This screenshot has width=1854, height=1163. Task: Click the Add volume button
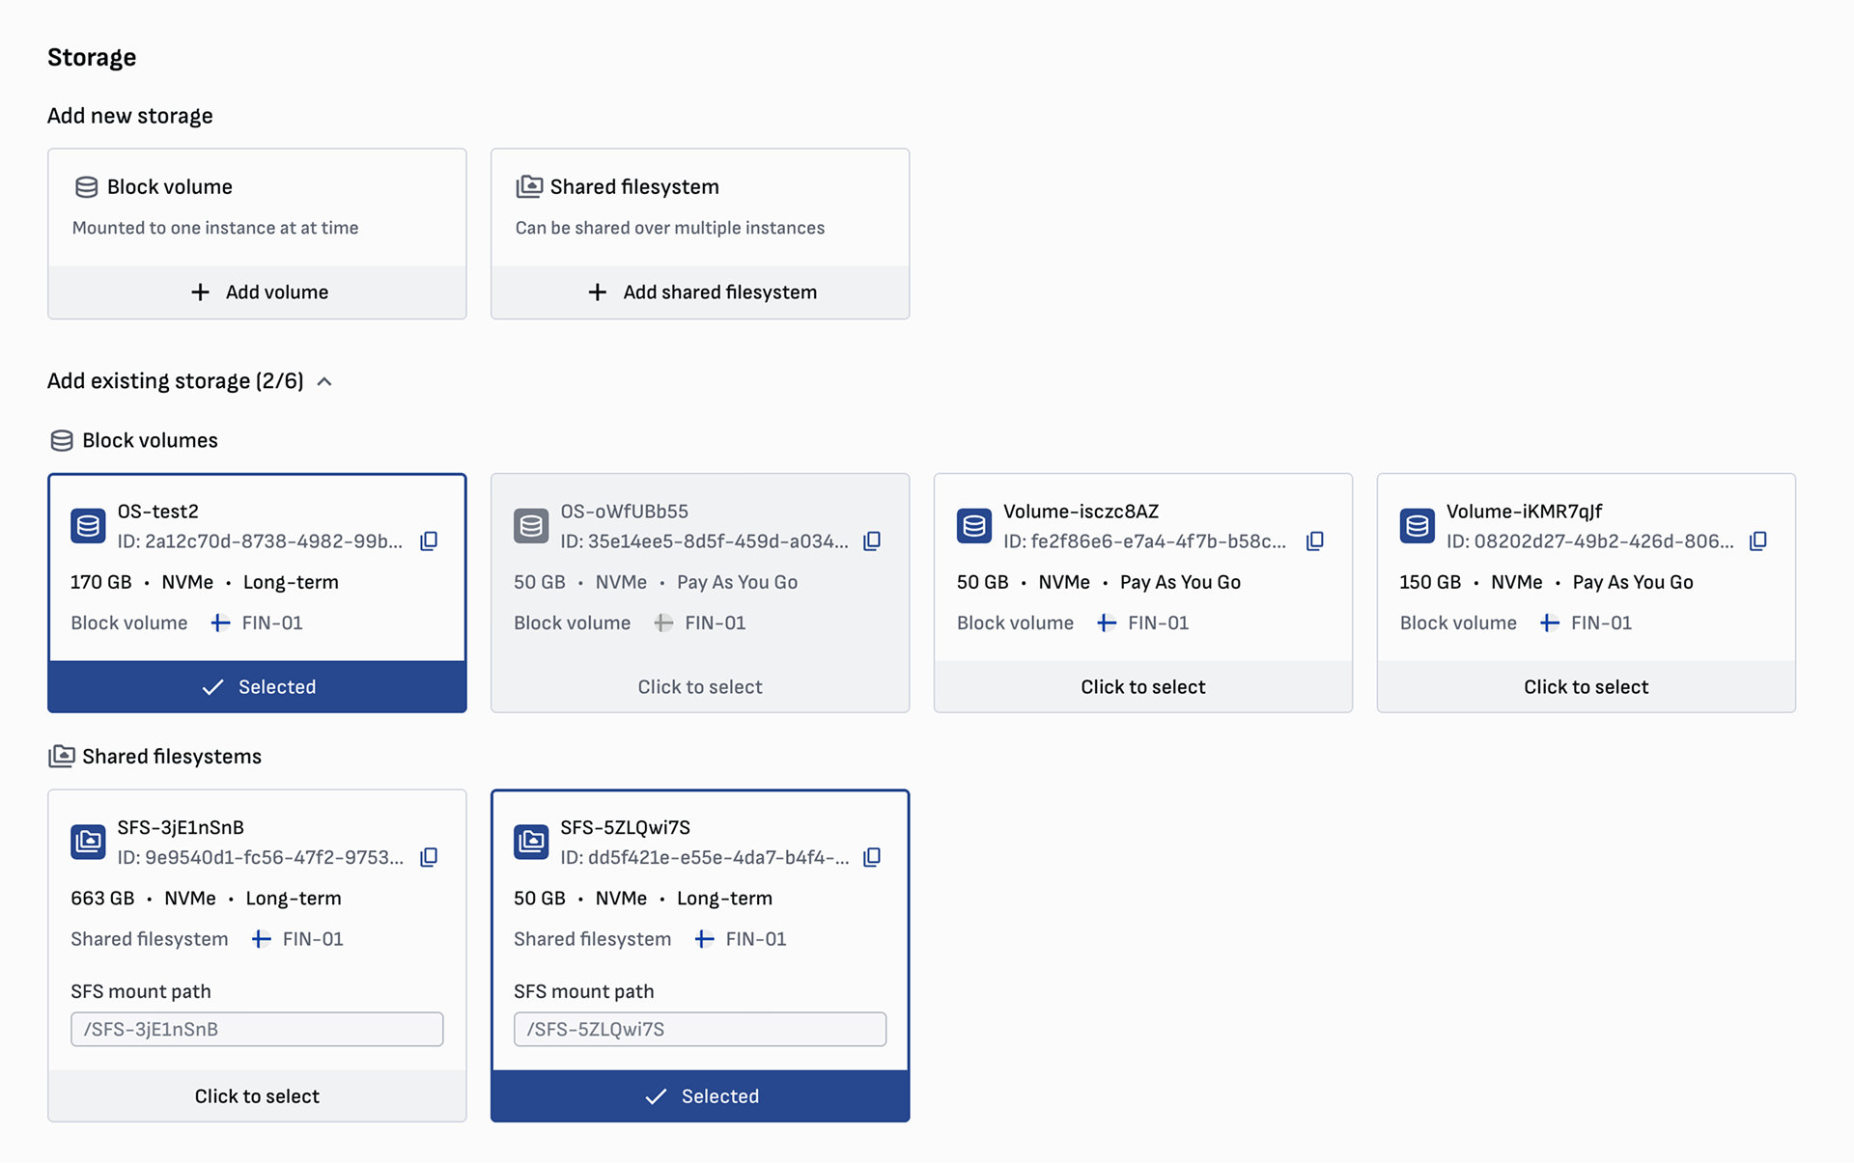[257, 292]
